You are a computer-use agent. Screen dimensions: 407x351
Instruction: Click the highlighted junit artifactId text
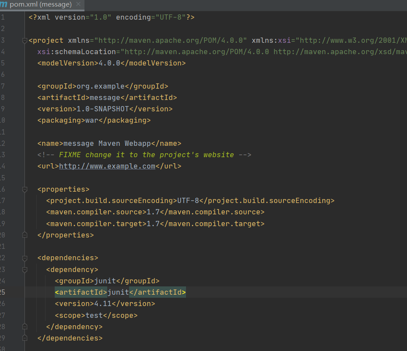tap(118, 292)
